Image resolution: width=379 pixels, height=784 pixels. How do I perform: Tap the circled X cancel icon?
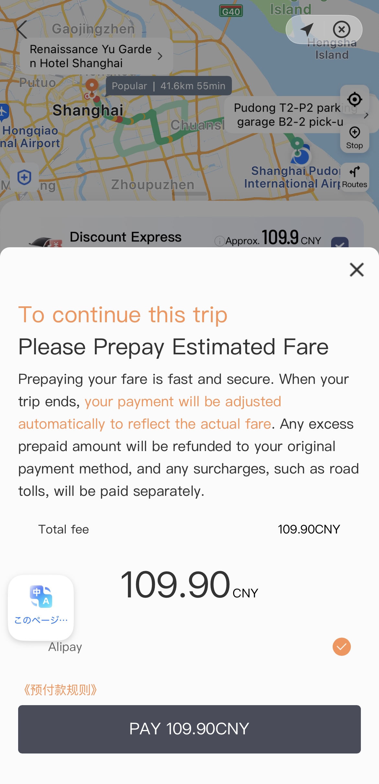(341, 30)
